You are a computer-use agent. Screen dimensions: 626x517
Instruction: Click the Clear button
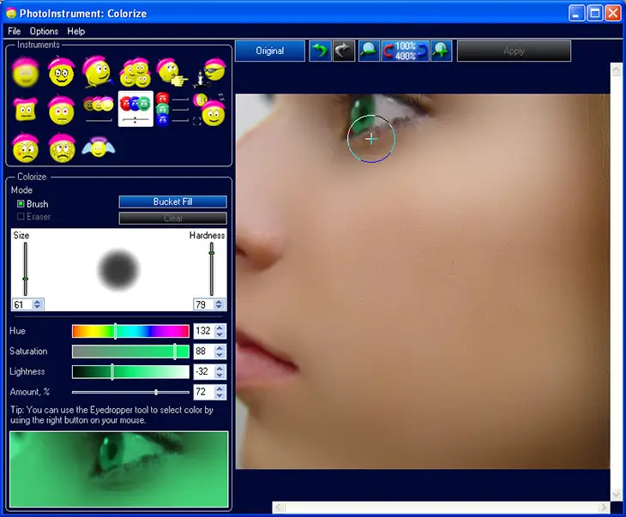173,218
